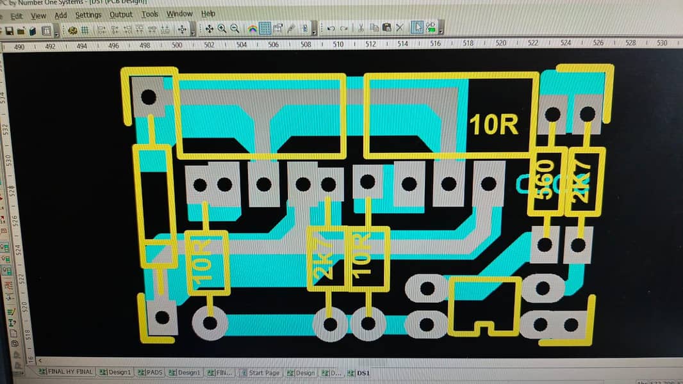
Task: Click the horizontal scrollbar left arrow
Action: [40, 360]
